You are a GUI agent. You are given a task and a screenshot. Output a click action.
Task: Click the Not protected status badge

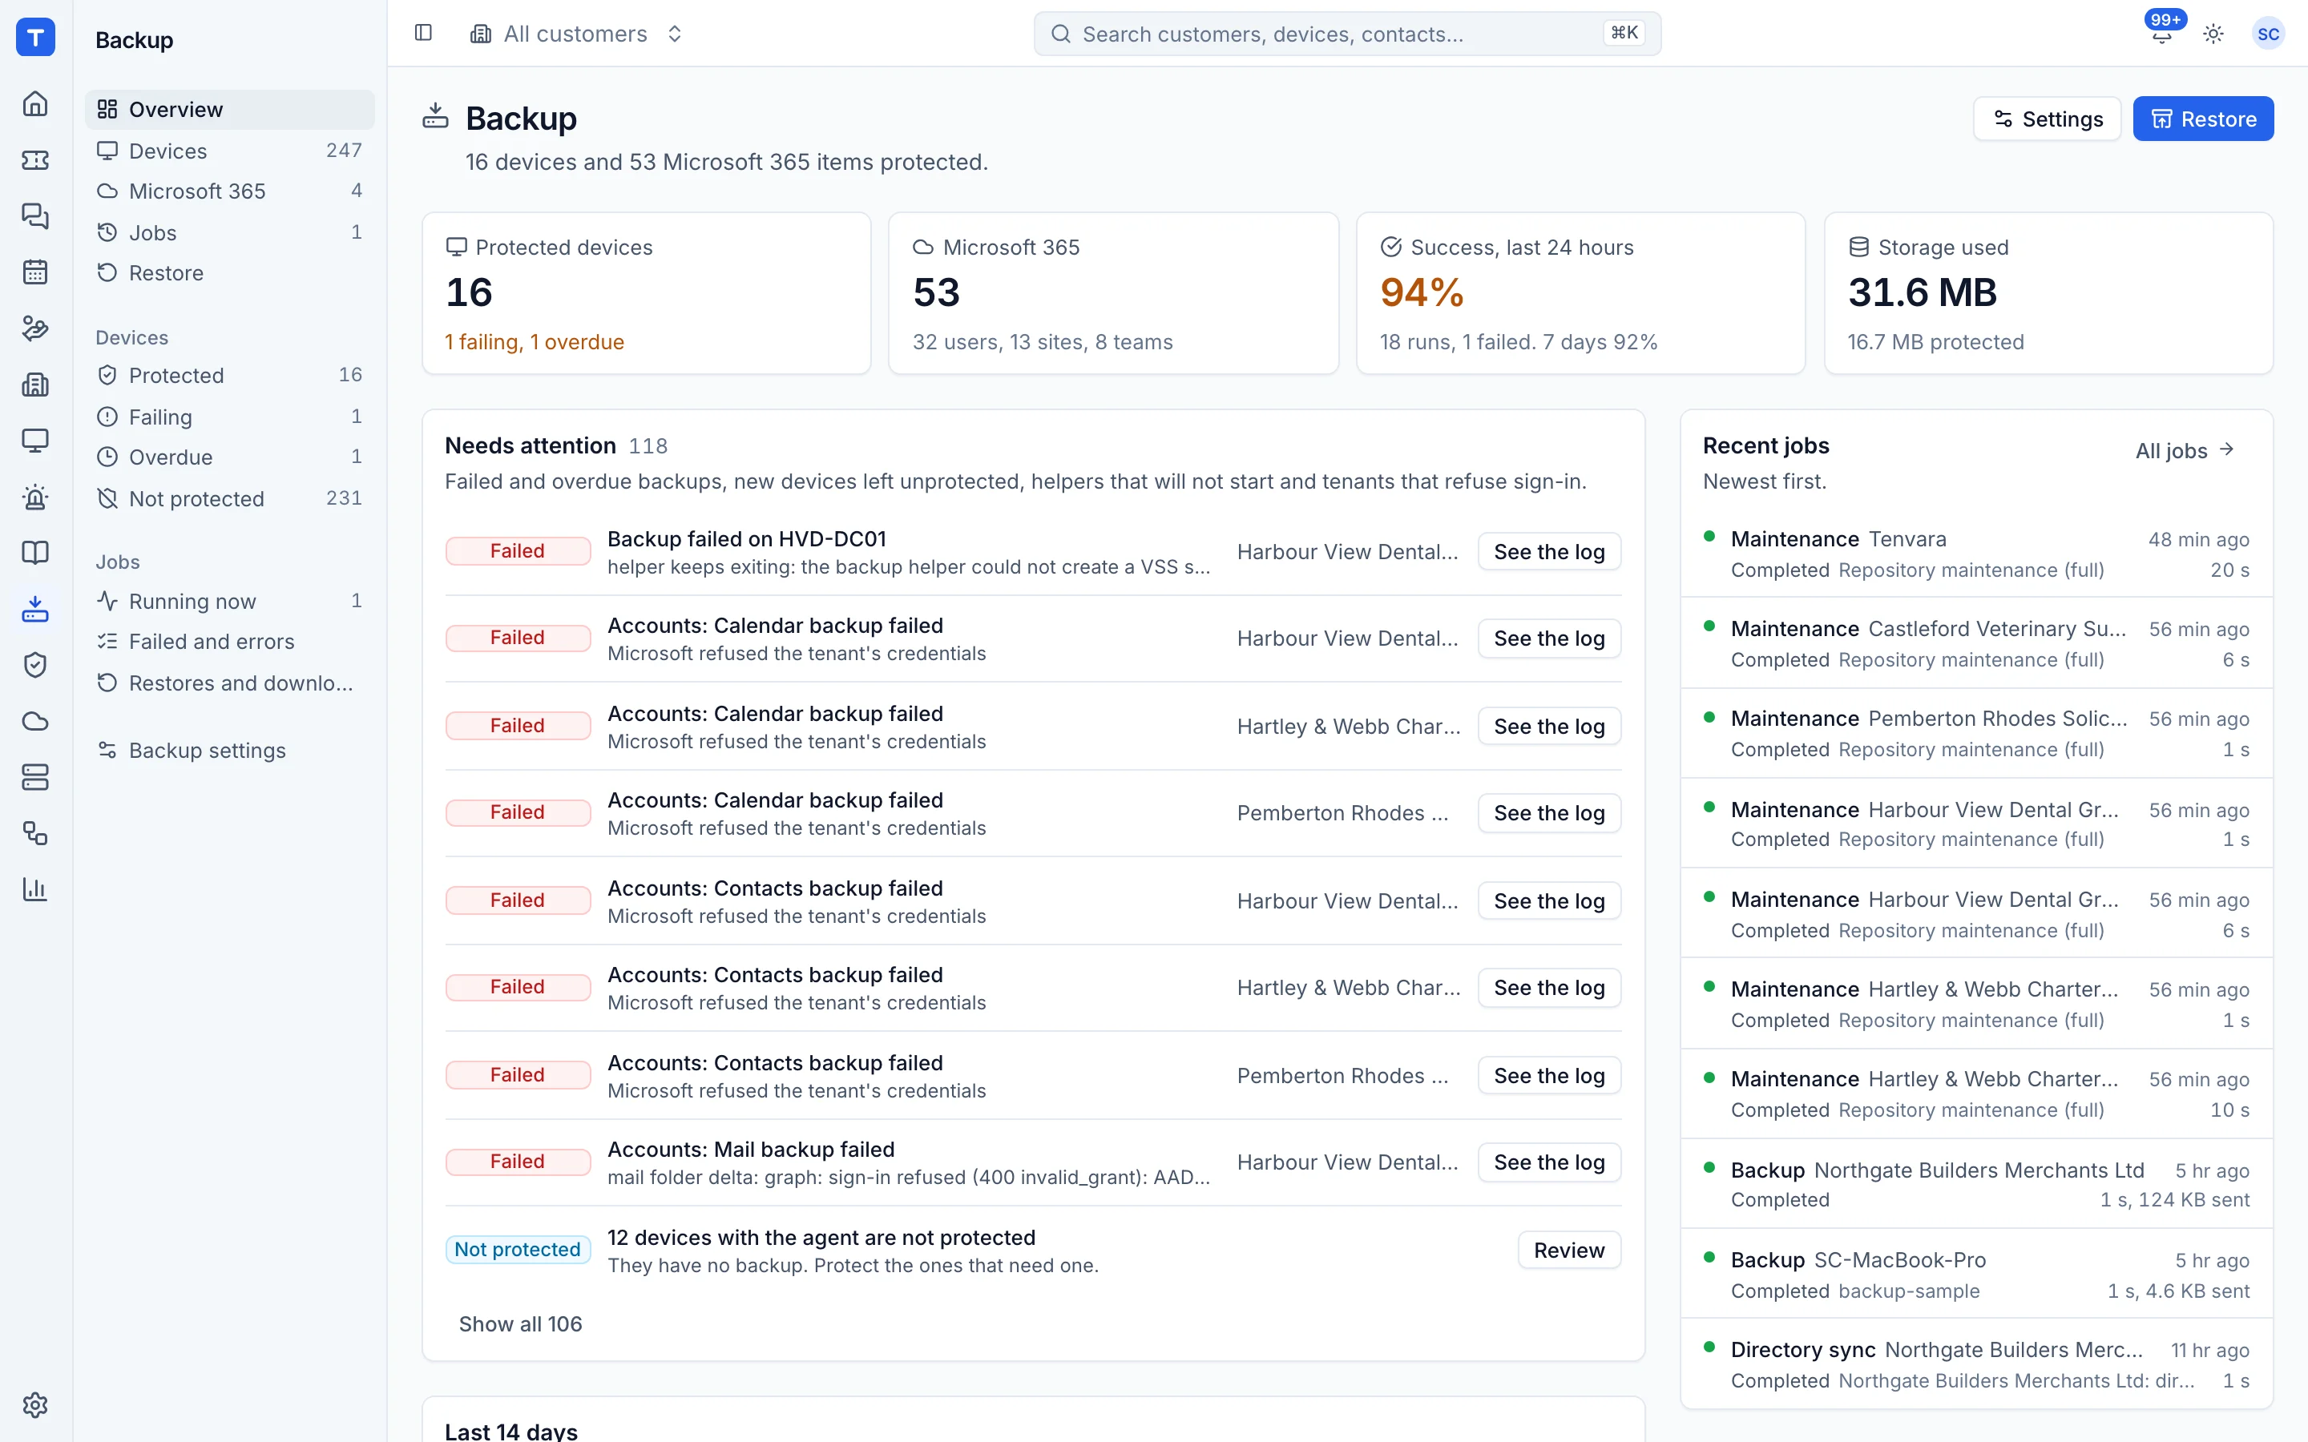pyautogui.click(x=517, y=1250)
